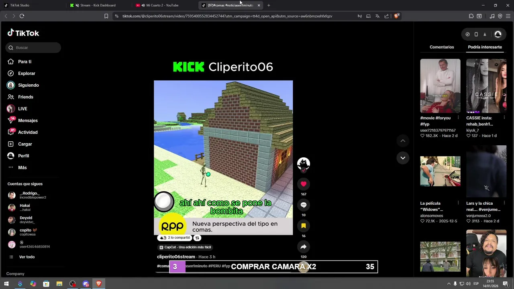Open followed account user426546850814

tap(29, 244)
